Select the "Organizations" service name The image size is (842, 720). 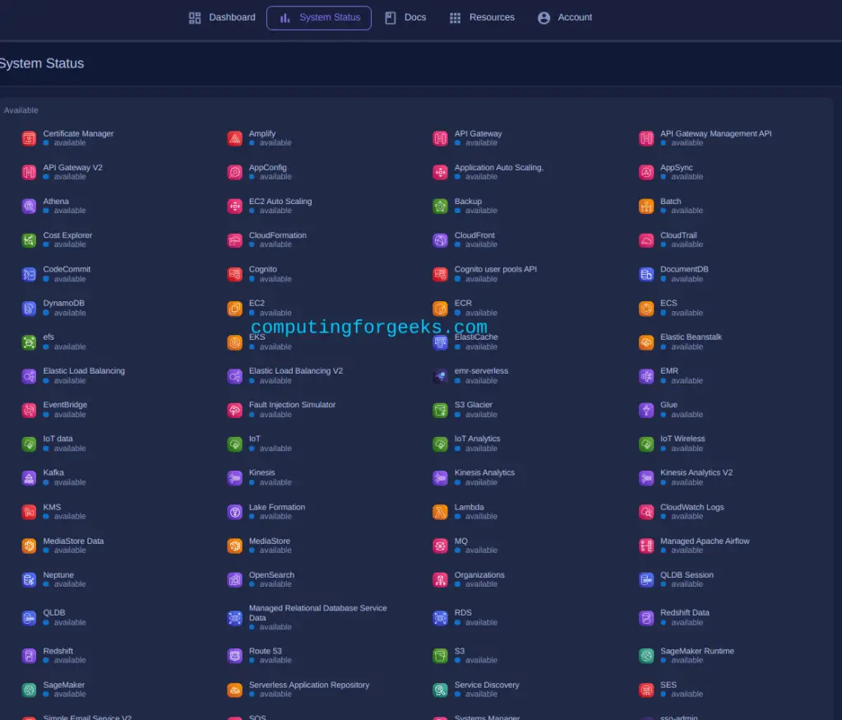(479, 575)
